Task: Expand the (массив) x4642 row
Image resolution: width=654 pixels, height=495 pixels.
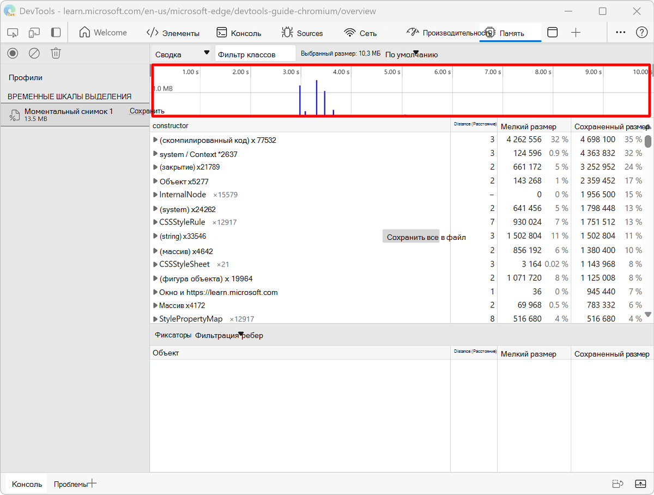Action: [x=155, y=251]
